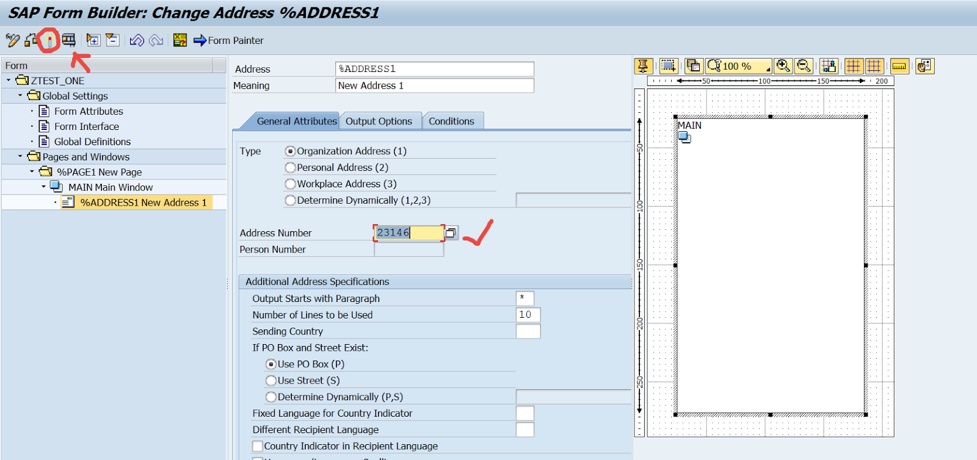977x460 pixels.
Task: Switch to the Output Options tab
Action: (379, 121)
